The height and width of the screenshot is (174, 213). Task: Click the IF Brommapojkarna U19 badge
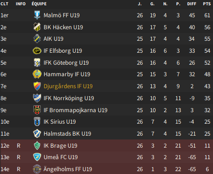pyautogui.click(x=37, y=110)
